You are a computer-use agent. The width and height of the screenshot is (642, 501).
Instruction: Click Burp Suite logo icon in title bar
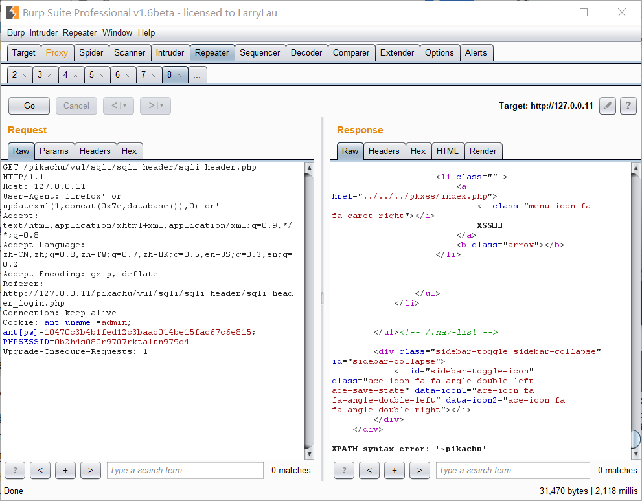click(13, 13)
